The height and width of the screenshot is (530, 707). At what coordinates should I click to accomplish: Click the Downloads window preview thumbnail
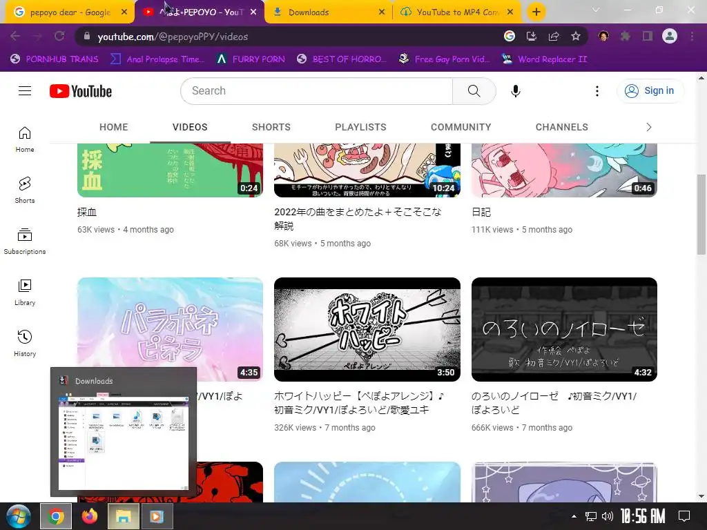point(124,443)
